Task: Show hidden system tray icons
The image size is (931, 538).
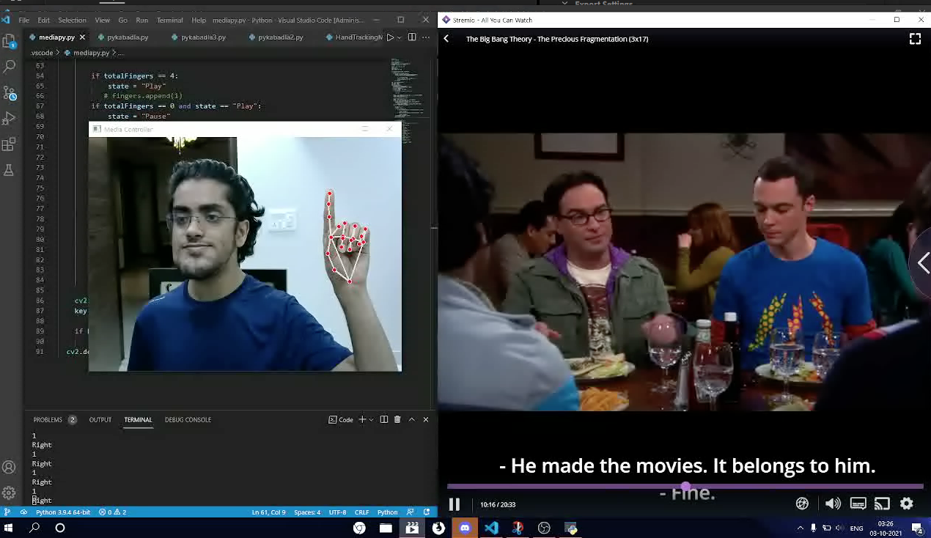Action: tap(800, 528)
